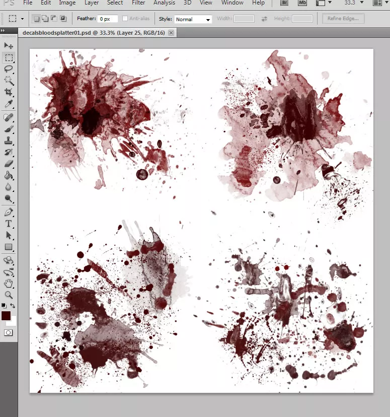Pick the Eyedropper tool
This screenshot has width=390, height=417.
[9, 104]
